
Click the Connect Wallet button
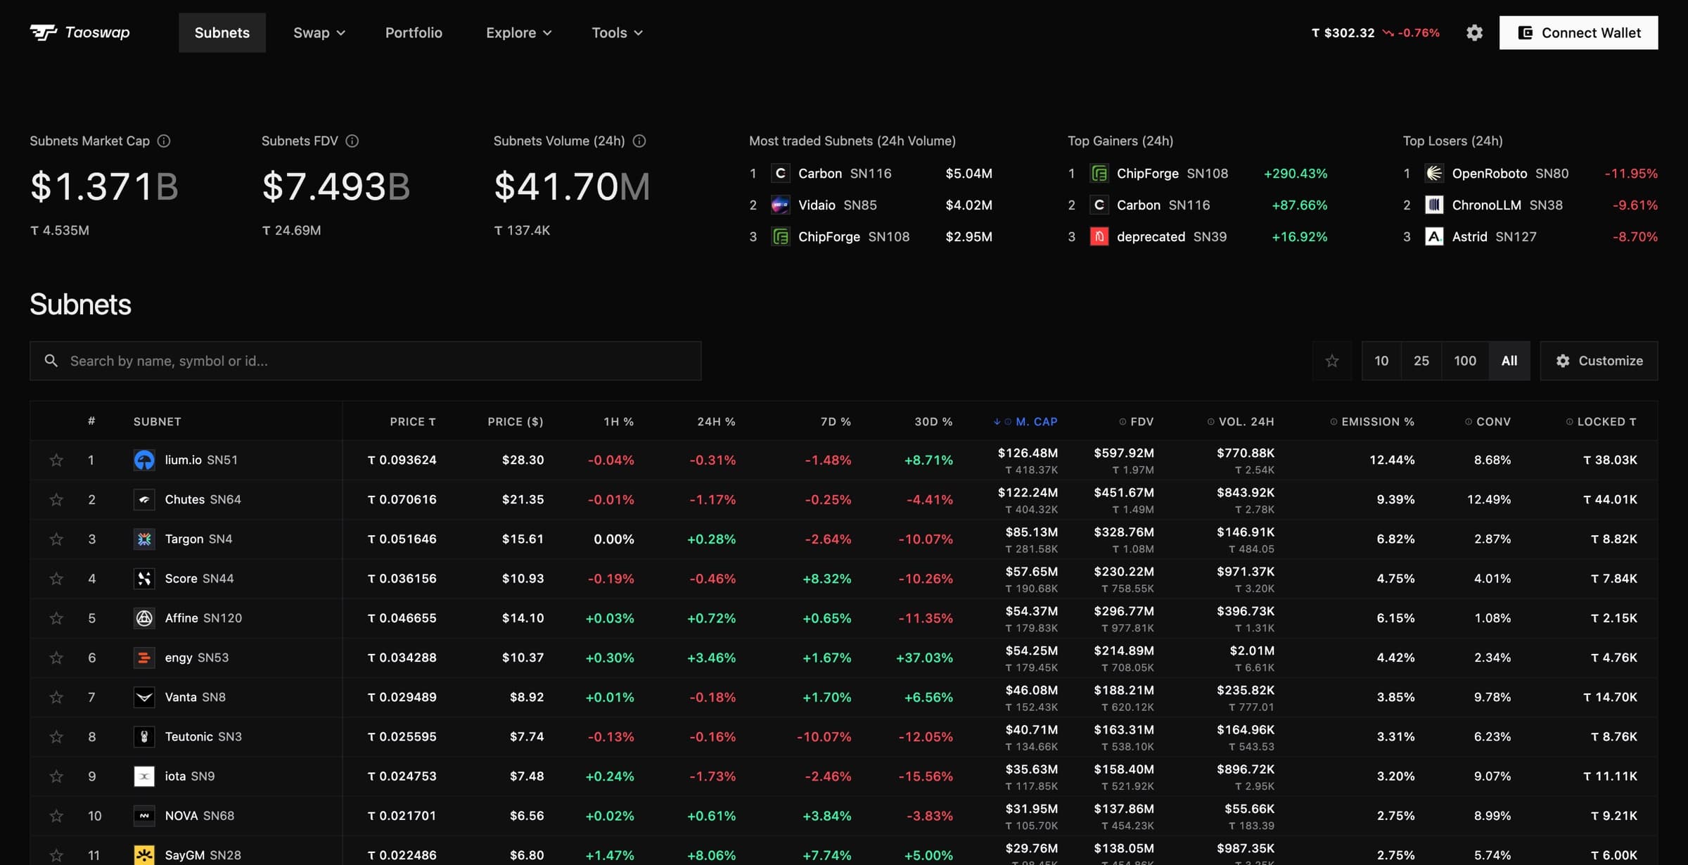coord(1578,32)
